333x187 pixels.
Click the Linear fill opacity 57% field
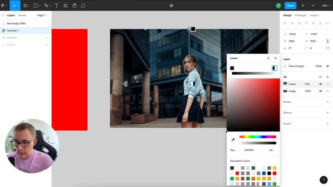(x=307, y=84)
